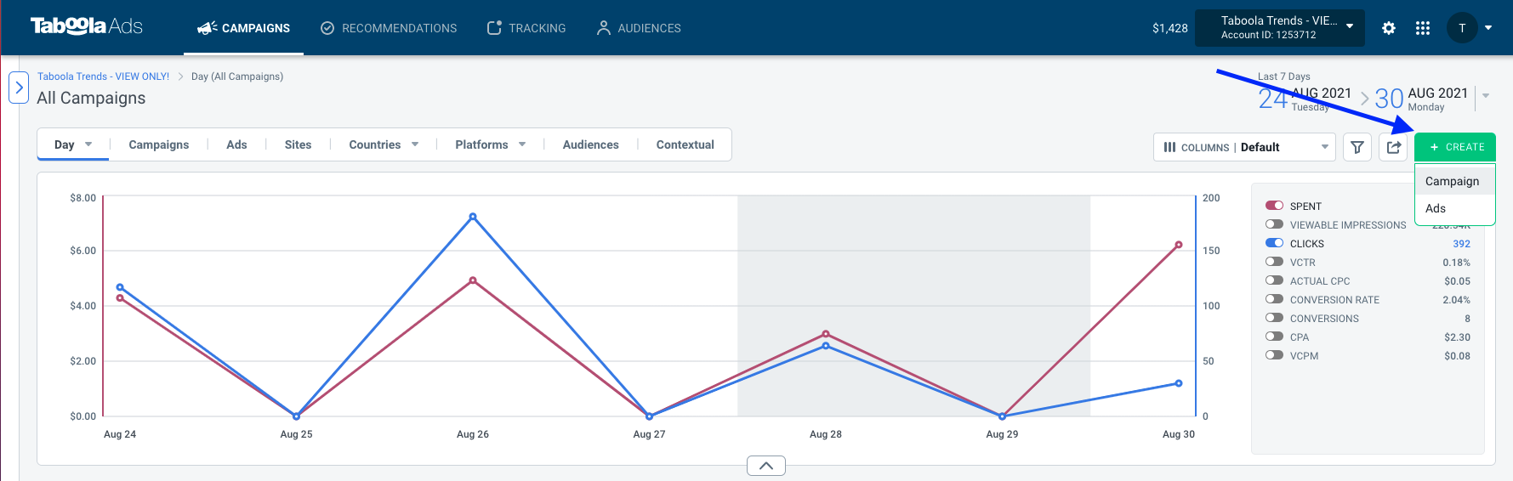Switch to the Sites tab
This screenshot has height=481, width=1513.
coord(298,144)
